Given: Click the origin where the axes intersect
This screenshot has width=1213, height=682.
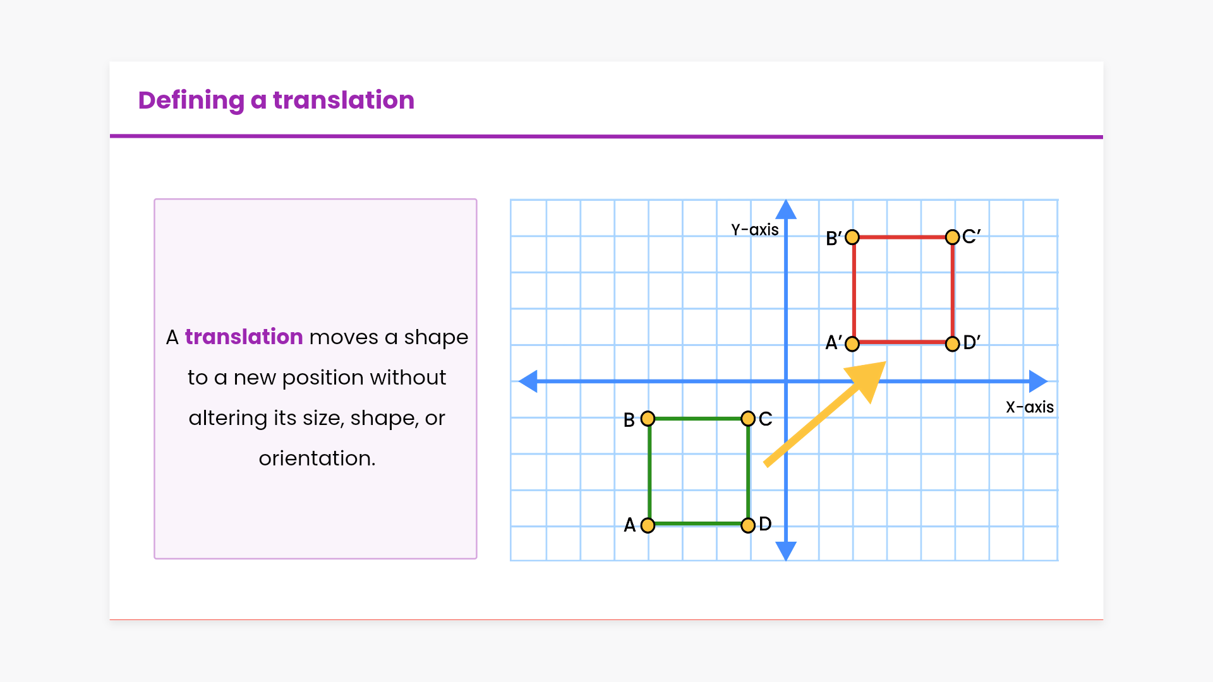Looking at the screenshot, I should point(786,381).
